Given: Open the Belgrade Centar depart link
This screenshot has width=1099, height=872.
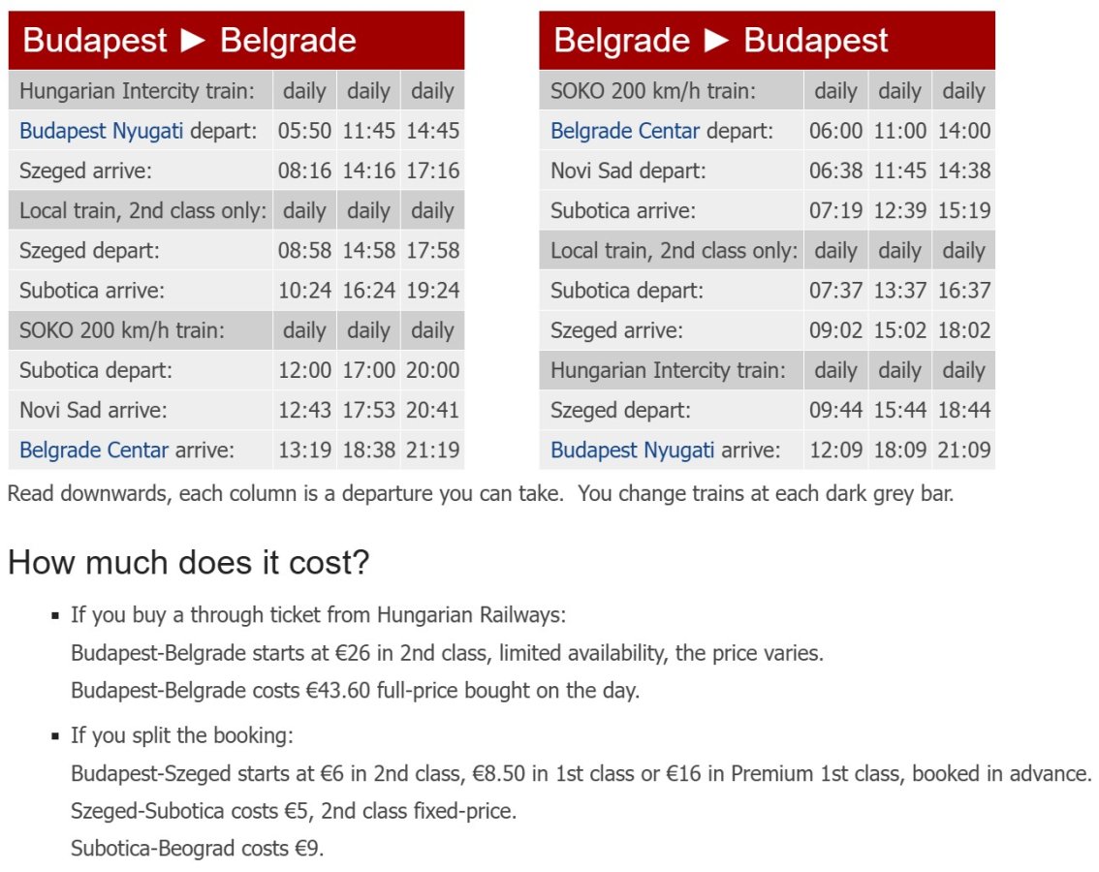Looking at the screenshot, I should (625, 131).
